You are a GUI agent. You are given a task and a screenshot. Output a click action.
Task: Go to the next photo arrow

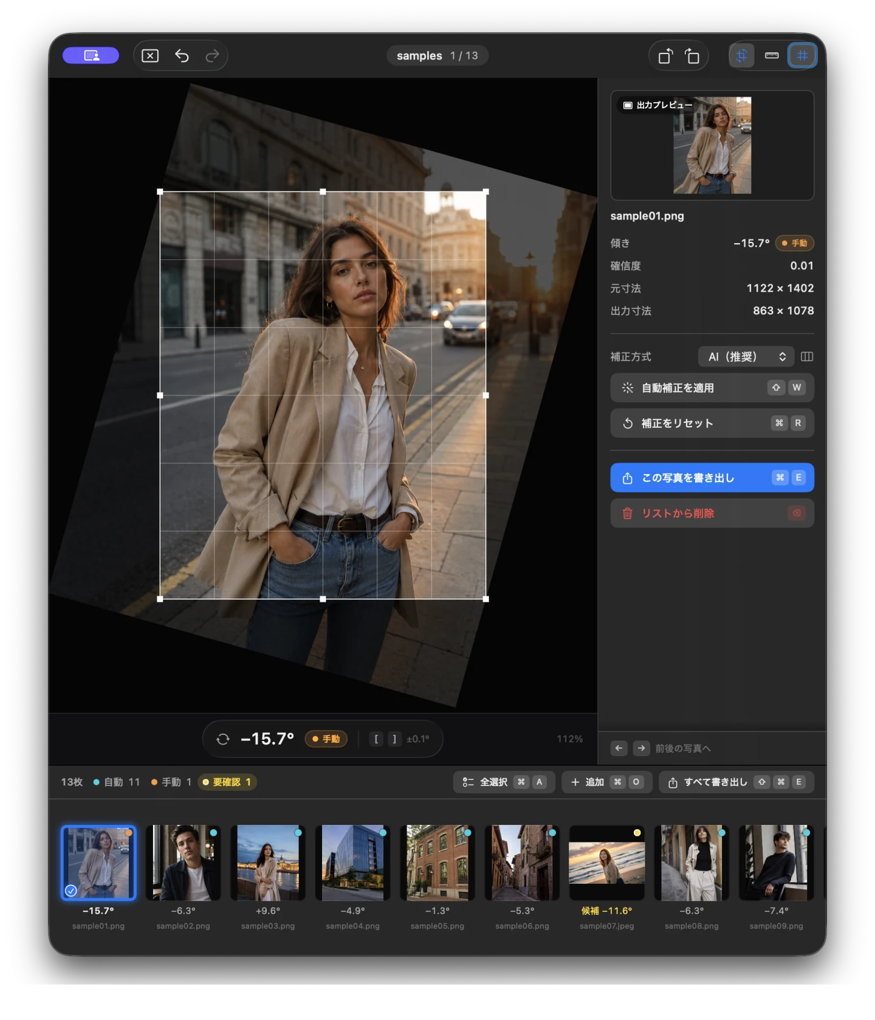point(641,748)
